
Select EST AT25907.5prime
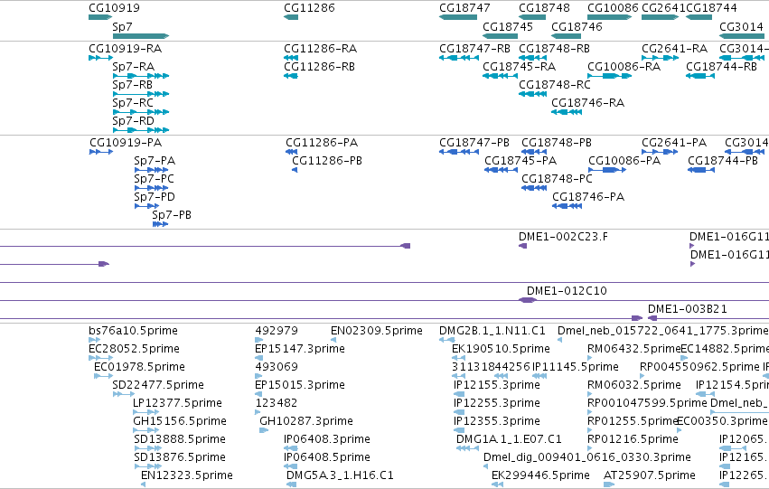point(650,475)
